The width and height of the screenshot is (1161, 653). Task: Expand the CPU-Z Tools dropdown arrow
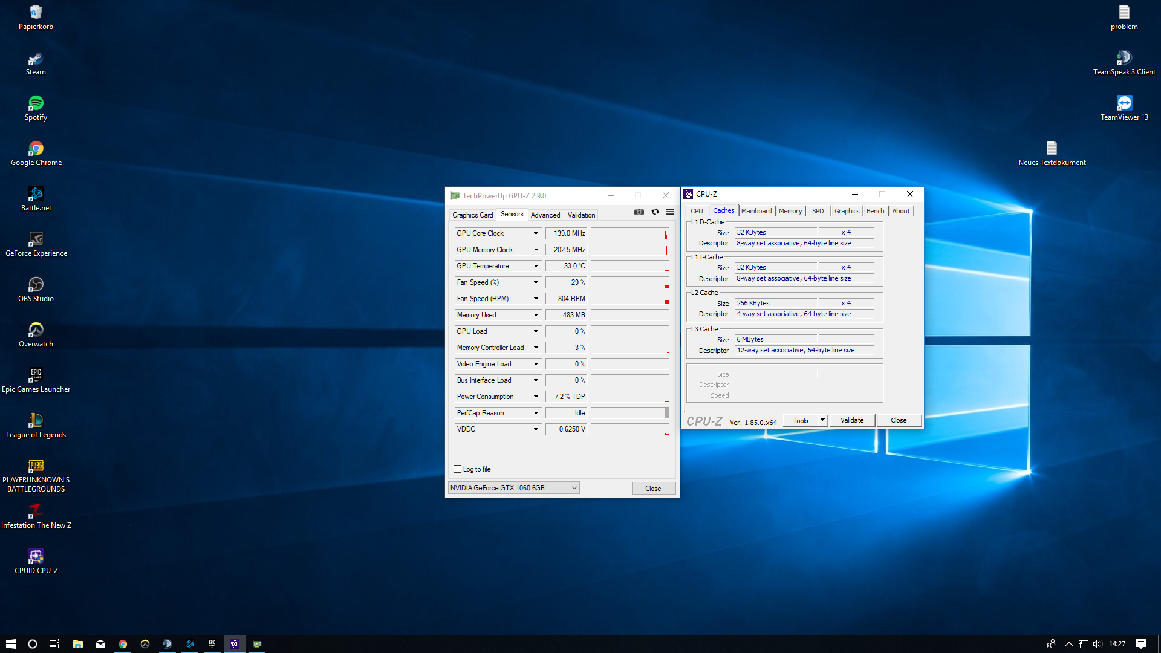coord(822,420)
